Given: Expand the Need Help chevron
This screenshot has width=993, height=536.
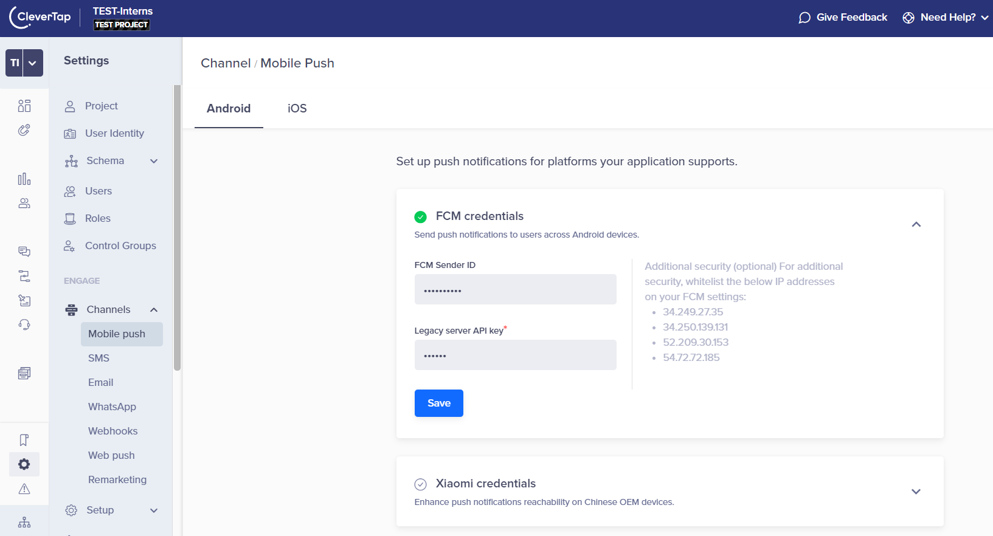Looking at the screenshot, I should click(x=985, y=18).
